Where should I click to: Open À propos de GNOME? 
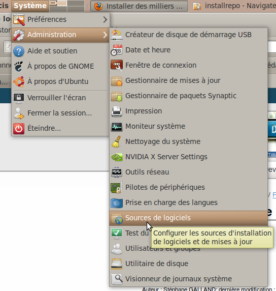(60, 66)
